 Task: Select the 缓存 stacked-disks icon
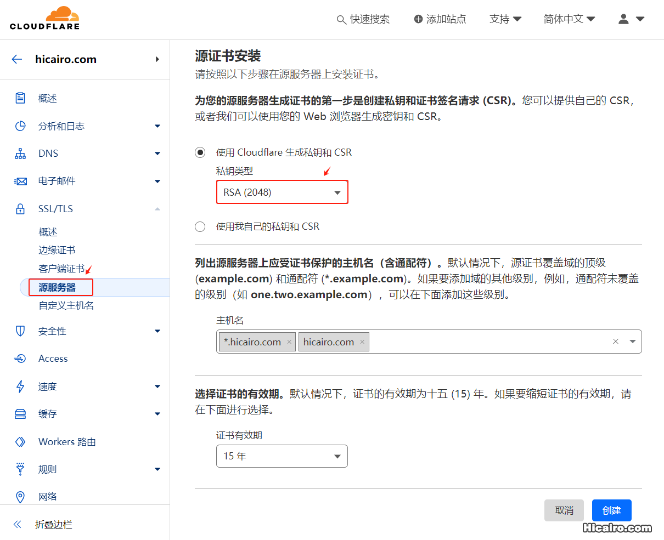point(20,413)
